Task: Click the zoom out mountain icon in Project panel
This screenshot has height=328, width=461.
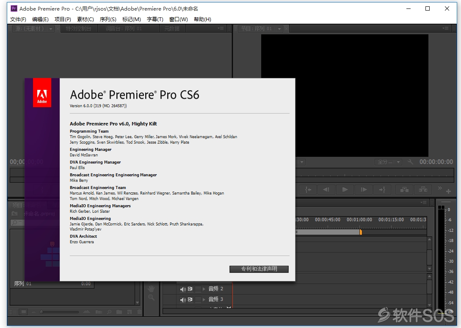Action: (33, 312)
